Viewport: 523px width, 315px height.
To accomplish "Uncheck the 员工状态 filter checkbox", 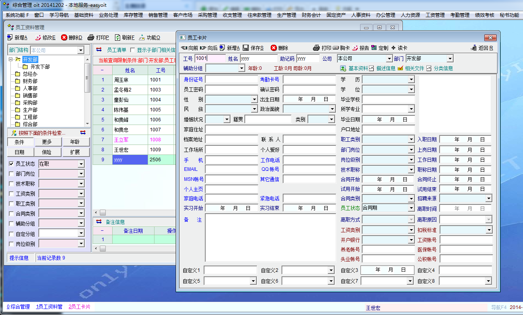I will pyautogui.click(x=11, y=164).
